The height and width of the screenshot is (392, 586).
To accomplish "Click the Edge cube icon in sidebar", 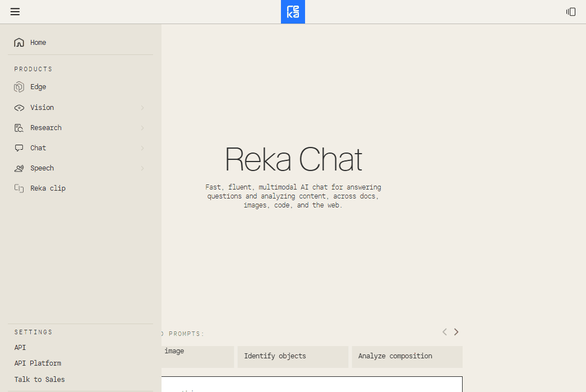I will click(19, 87).
